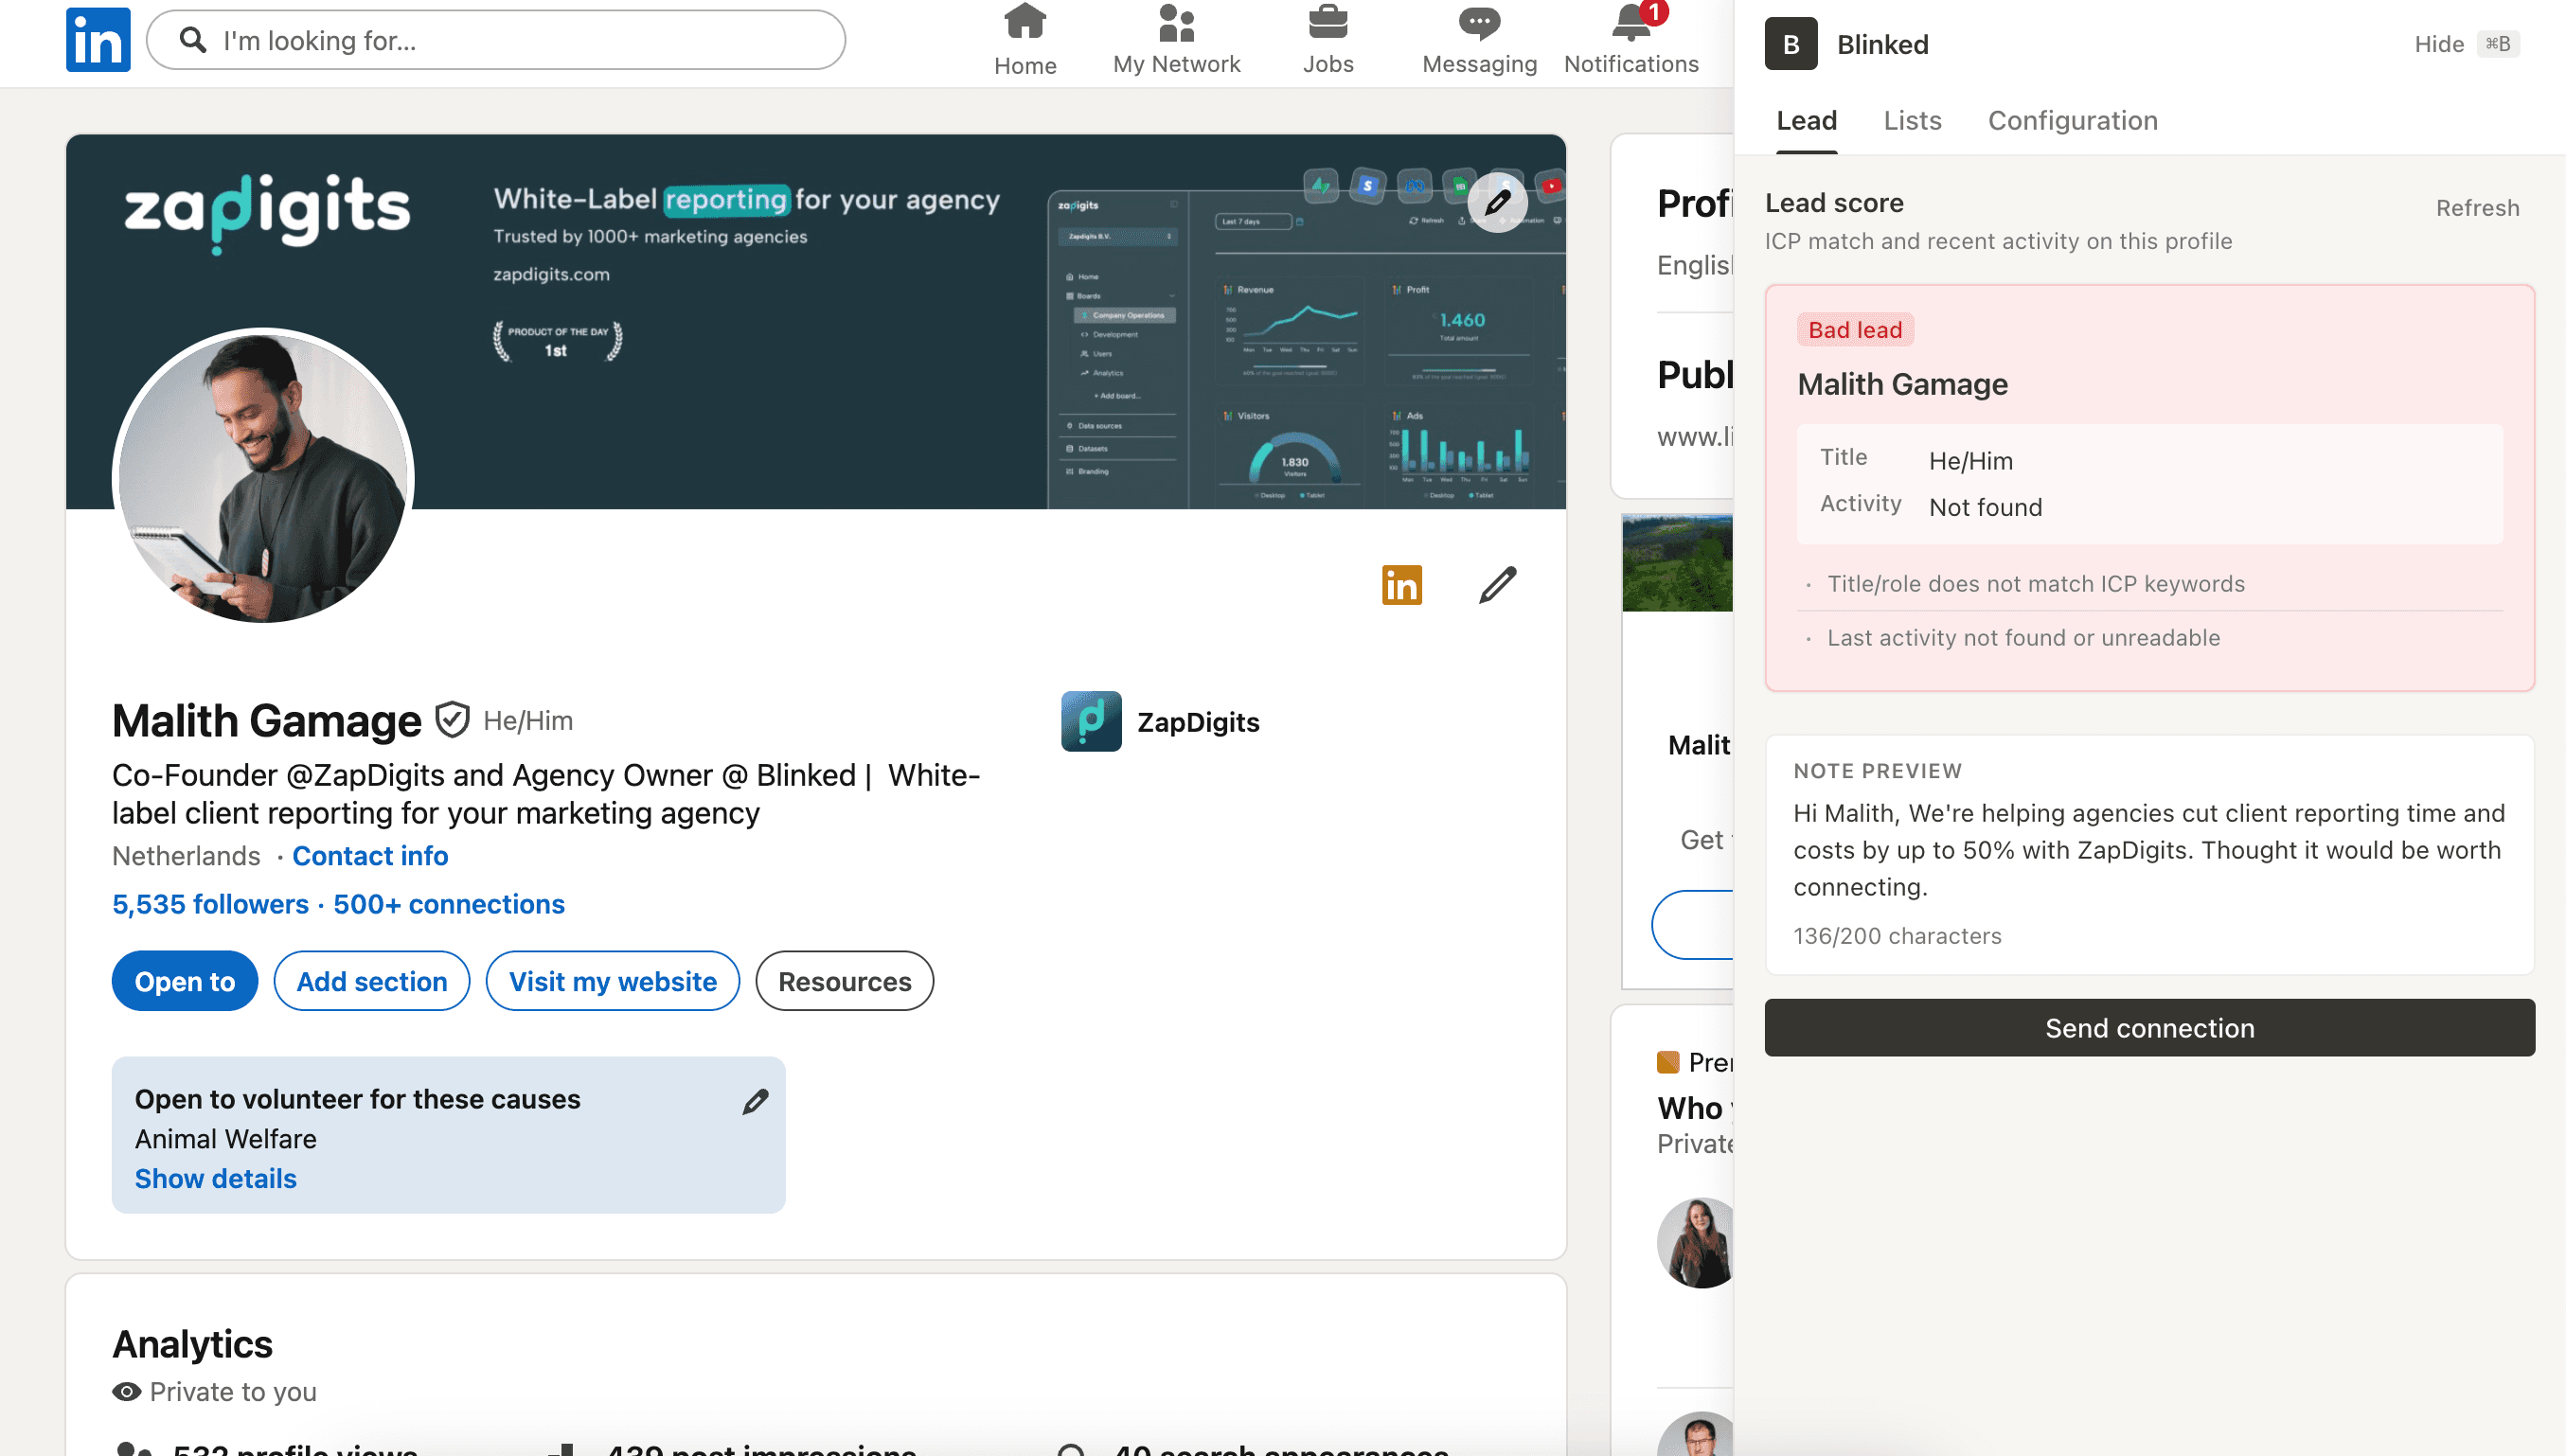
Task: Send connection request
Action: click(x=2149, y=1027)
